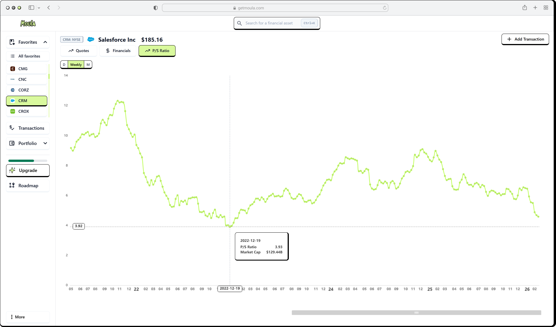
Task: Click the CORZ logo icon
Action: click(13, 90)
